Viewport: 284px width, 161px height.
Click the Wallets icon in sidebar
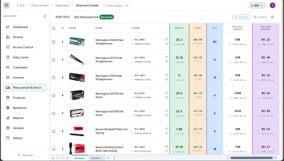click(8, 138)
